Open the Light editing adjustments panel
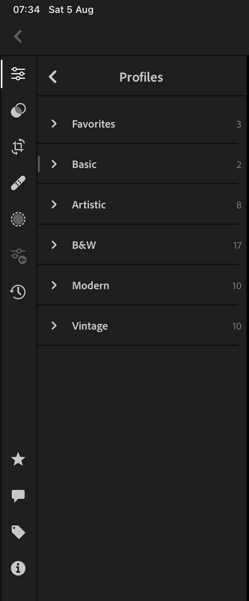 pos(18,74)
